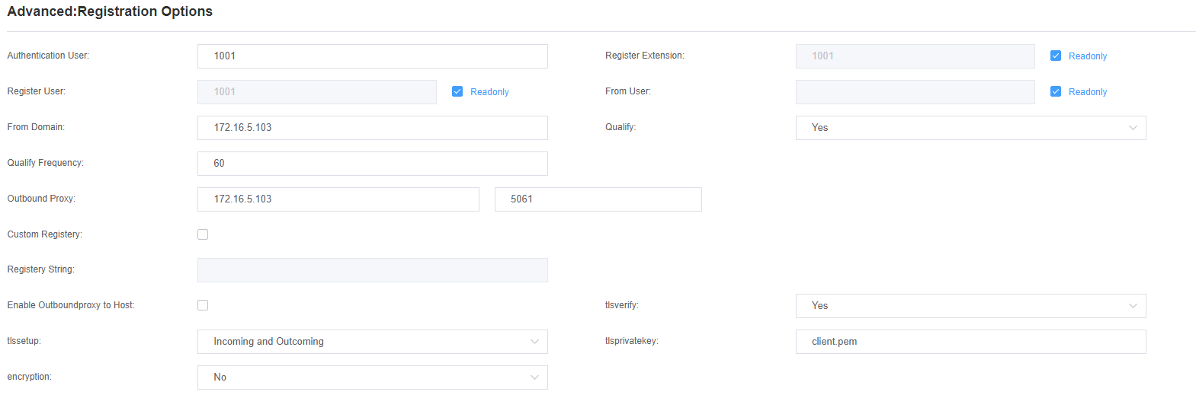Uncheck Readonly for Register Extension

1056,56
